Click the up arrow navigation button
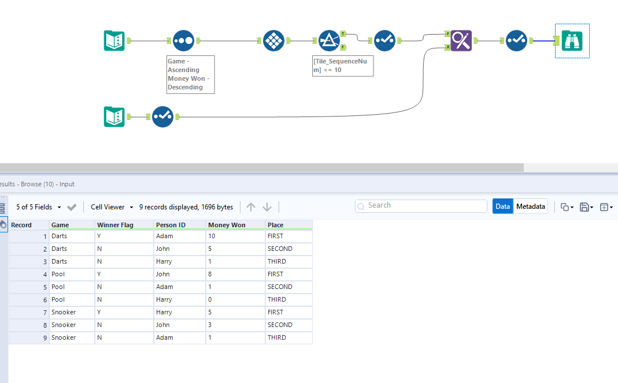The height and width of the screenshot is (383, 618). pos(250,206)
